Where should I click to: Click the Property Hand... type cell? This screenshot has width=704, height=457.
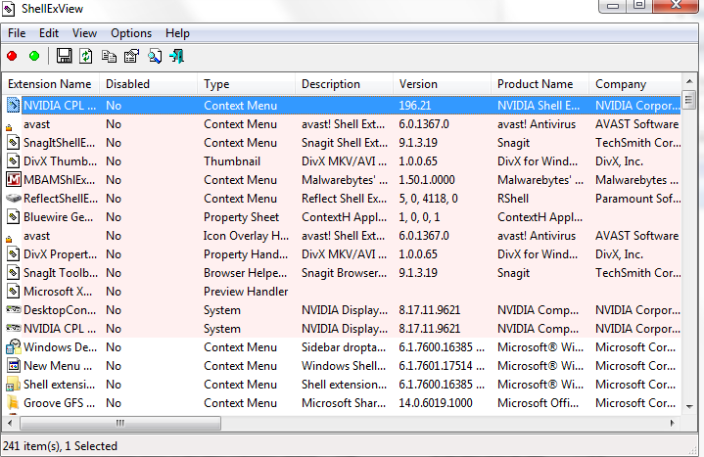pos(246,254)
